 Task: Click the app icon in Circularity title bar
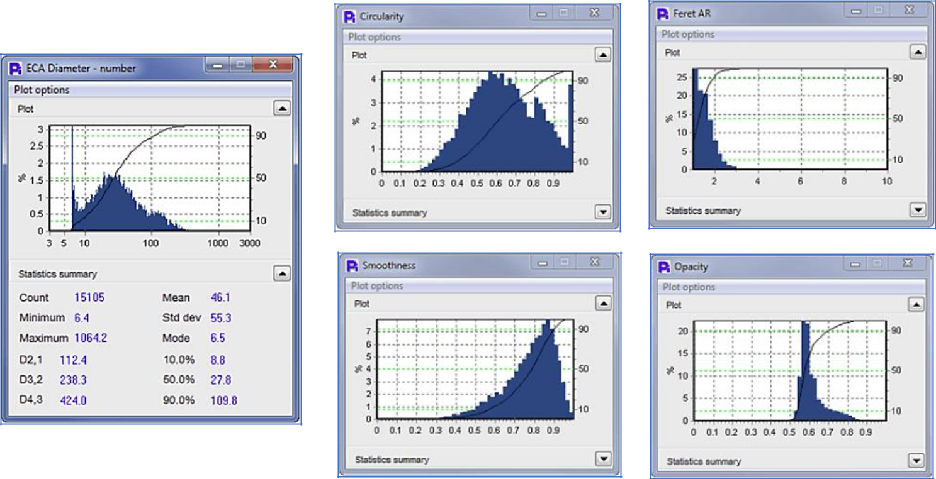(x=351, y=16)
